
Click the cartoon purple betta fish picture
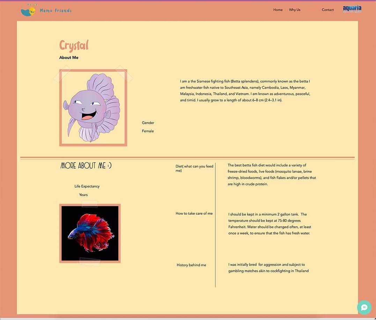(x=93, y=107)
